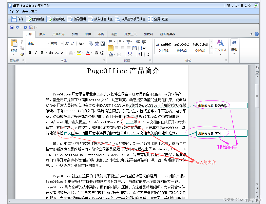Click the undo arrow icon
Viewport: 266px width, 204px height.
pyautogui.click(x=17, y=27)
